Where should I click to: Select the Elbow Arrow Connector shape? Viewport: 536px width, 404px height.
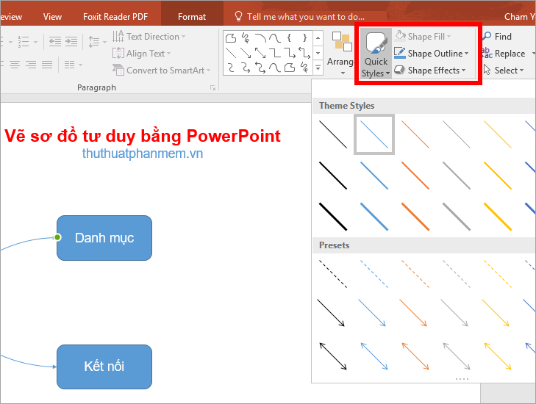point(290,53)
